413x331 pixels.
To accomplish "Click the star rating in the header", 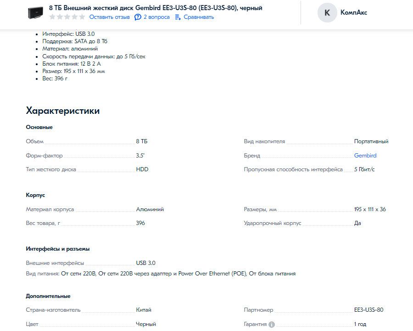I will [67, 17].
